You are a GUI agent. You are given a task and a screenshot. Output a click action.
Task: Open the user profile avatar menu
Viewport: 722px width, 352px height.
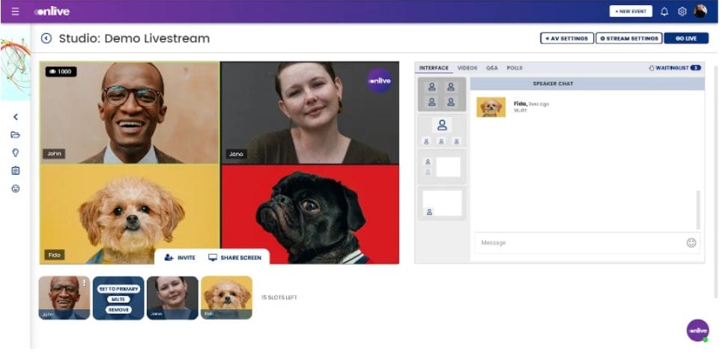(700, 11)
